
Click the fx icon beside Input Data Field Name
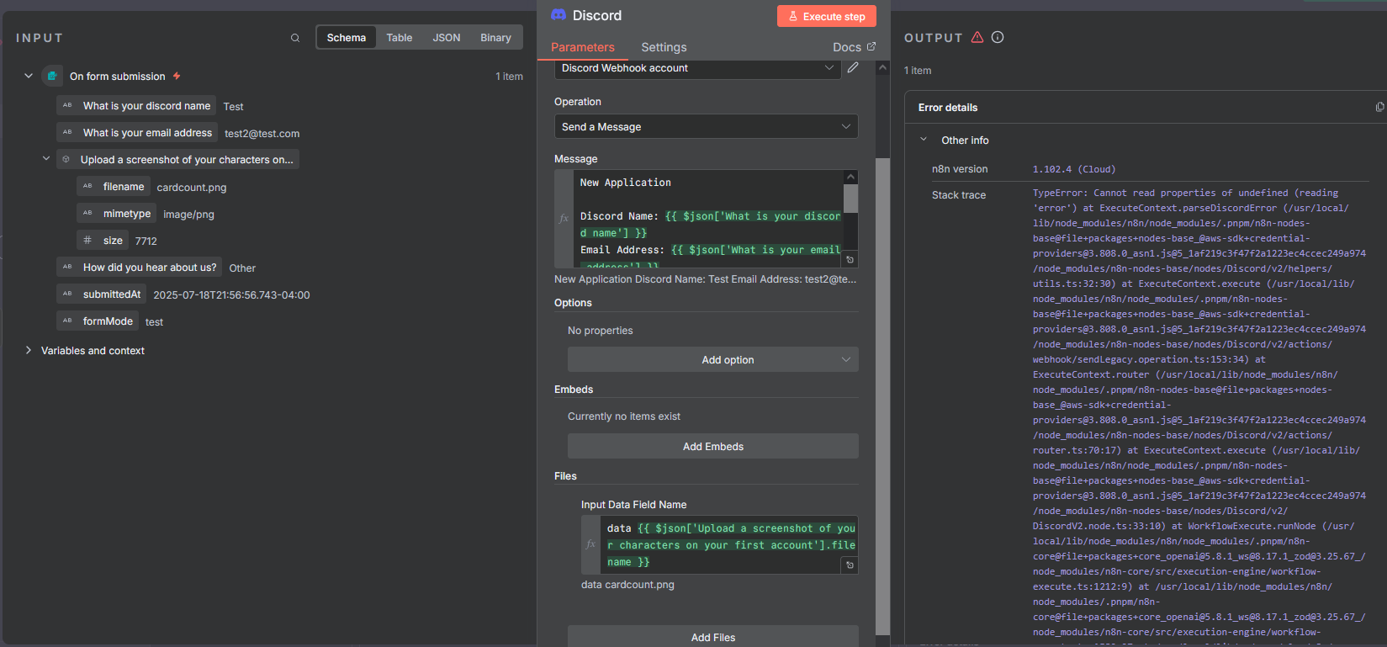[590, 544]
